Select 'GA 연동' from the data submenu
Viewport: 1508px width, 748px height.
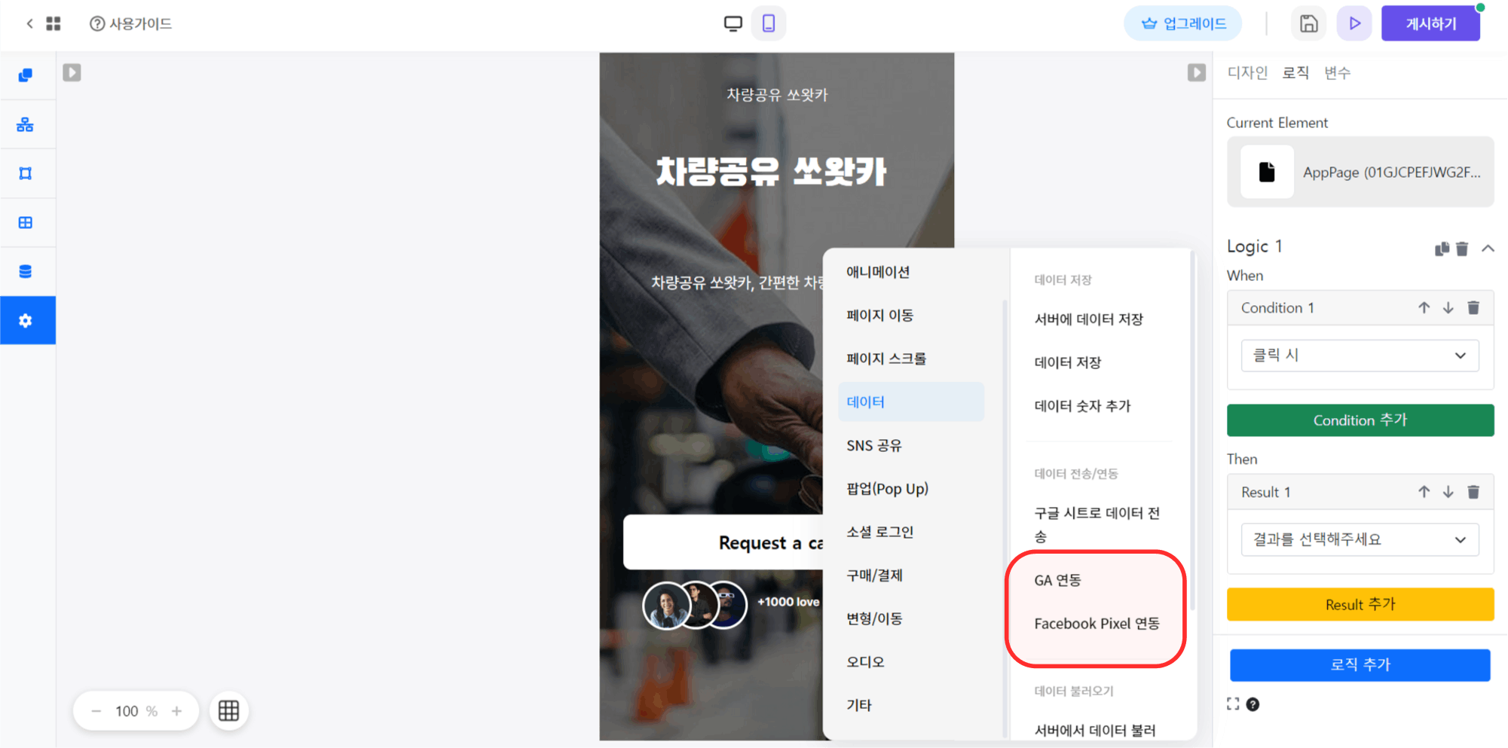pos(1057,580)
